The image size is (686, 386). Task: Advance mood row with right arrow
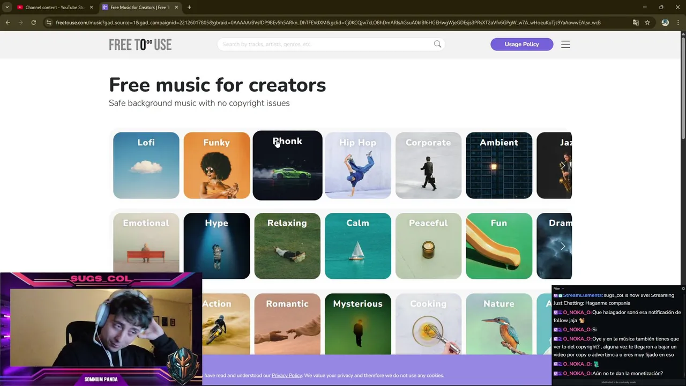[x=563, y=246]
